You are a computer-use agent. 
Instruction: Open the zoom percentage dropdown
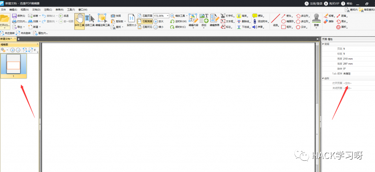coord(168,16)
